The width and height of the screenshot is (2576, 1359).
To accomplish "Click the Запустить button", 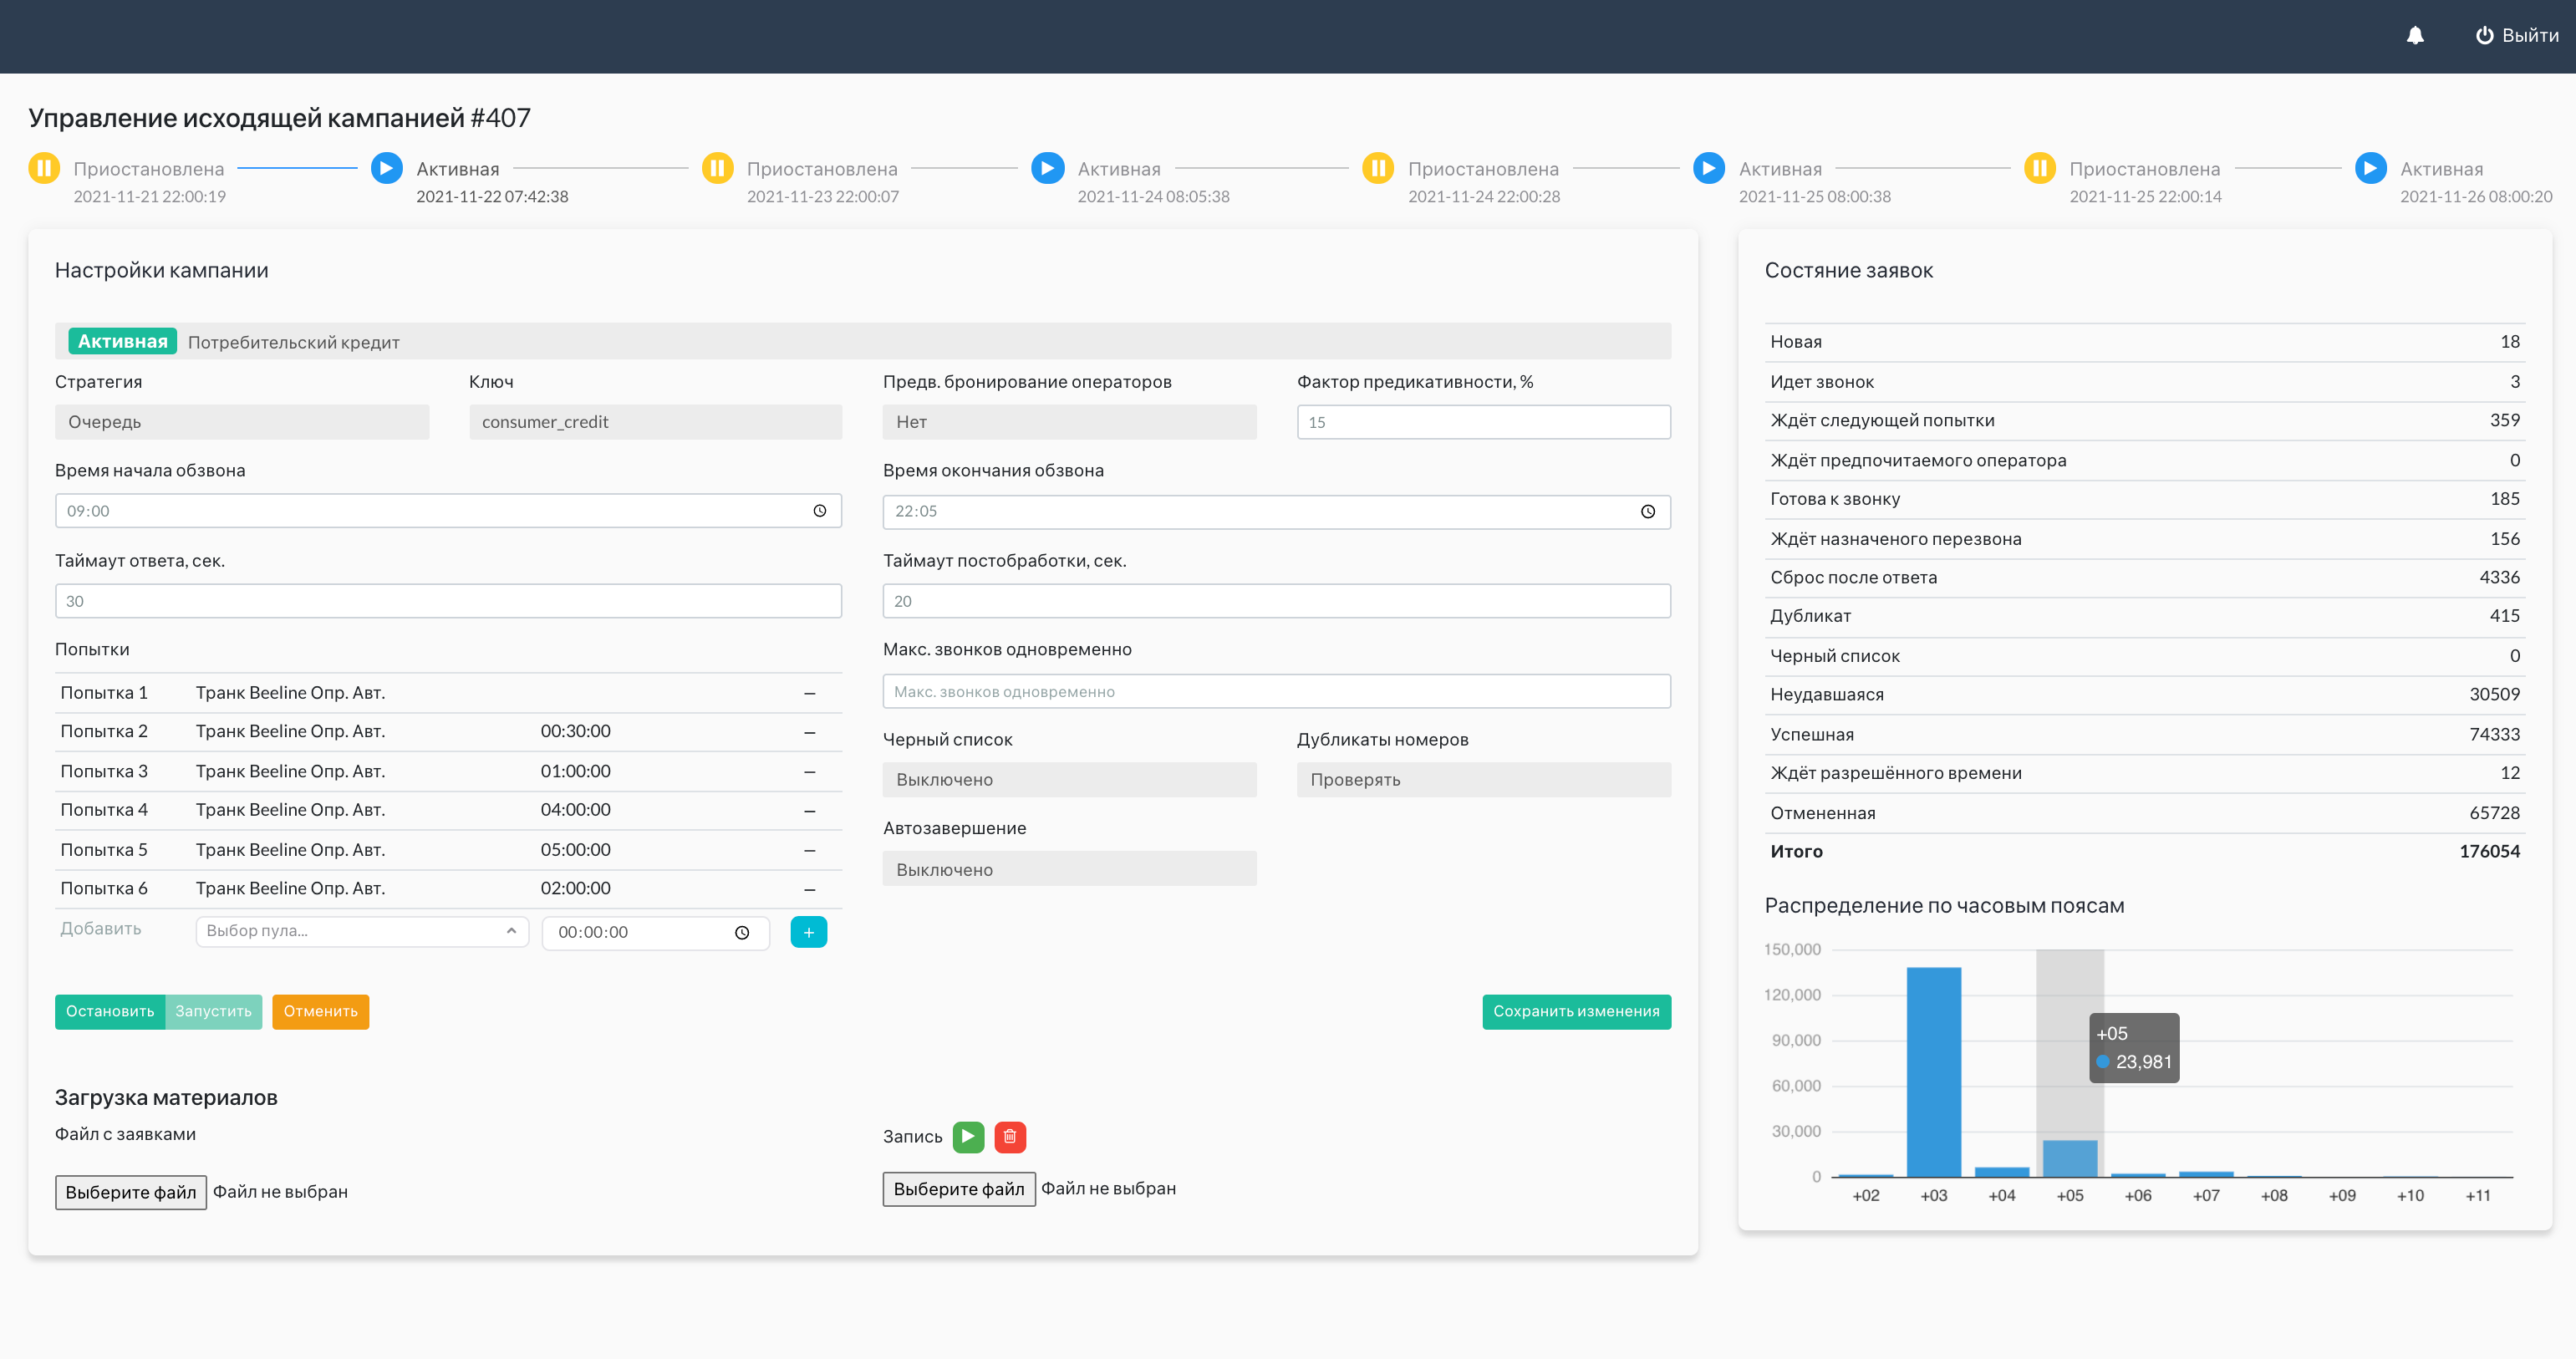I will tap(213, 1011).
